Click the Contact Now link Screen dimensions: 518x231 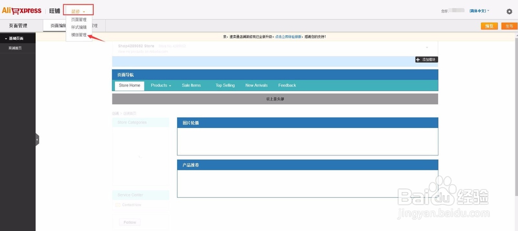(x=132, y=205)
